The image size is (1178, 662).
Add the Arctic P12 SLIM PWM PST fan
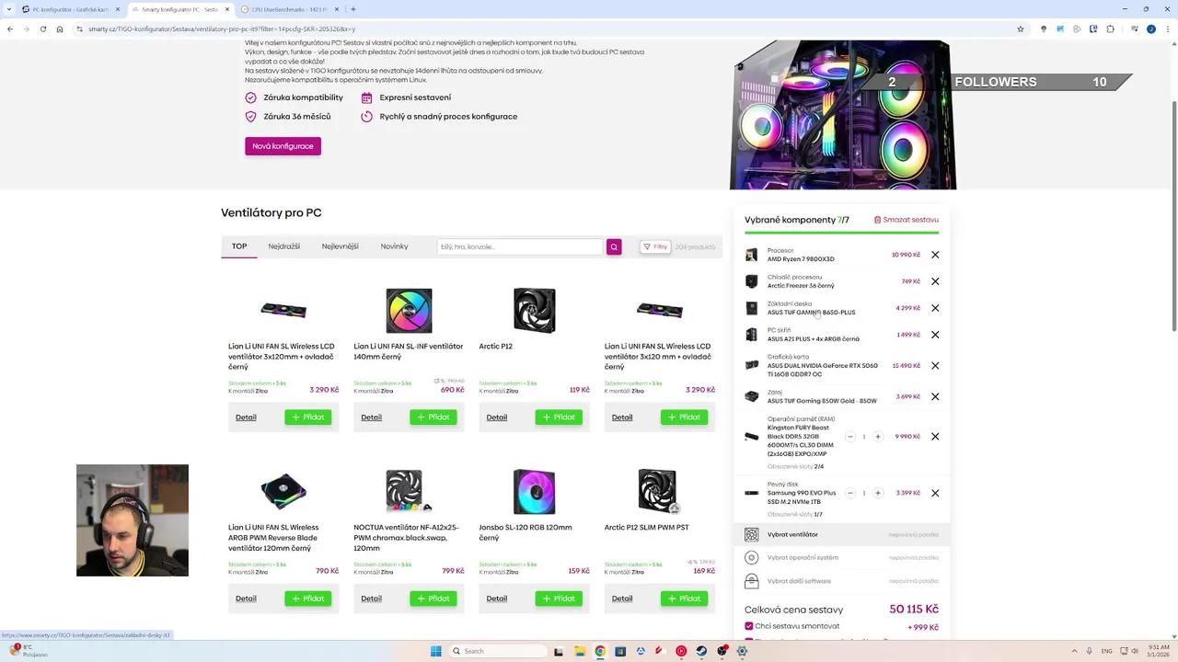tap(684, 599)
